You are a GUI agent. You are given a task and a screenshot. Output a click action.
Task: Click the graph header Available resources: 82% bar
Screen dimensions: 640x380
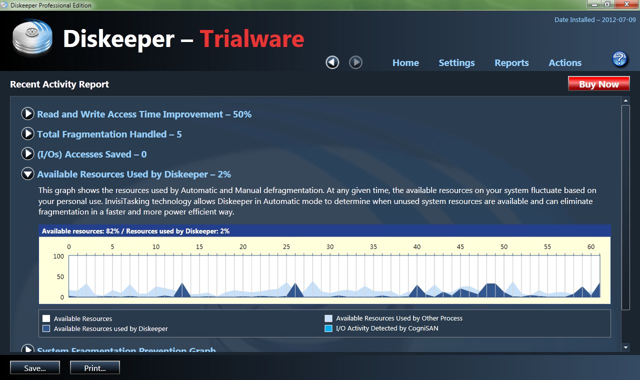(325, 231)
